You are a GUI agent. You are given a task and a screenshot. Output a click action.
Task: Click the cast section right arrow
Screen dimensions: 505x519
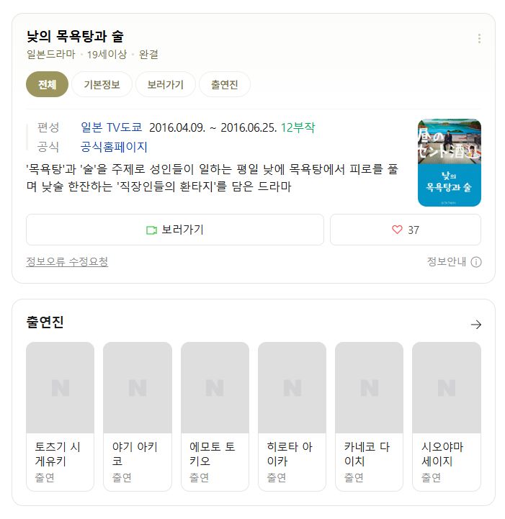click(476, 325)
